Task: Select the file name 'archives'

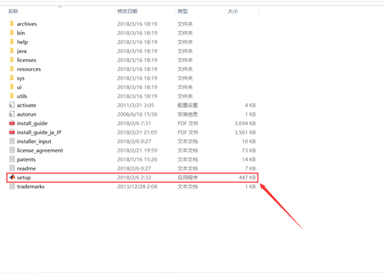Action: (x=27, y=24)
